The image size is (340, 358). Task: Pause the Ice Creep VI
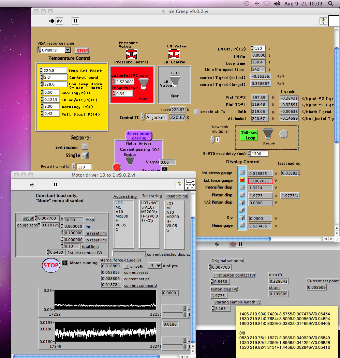coord(75,21)
